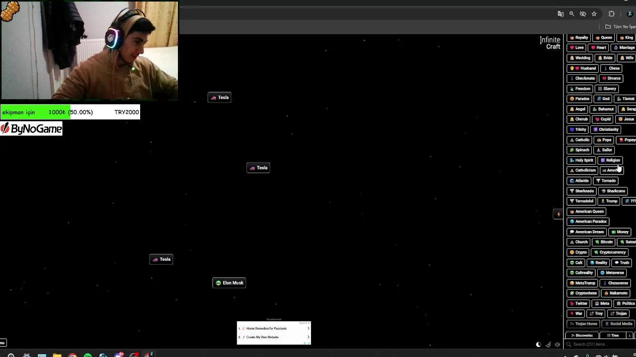Click the Freedom item

point(580,89)
